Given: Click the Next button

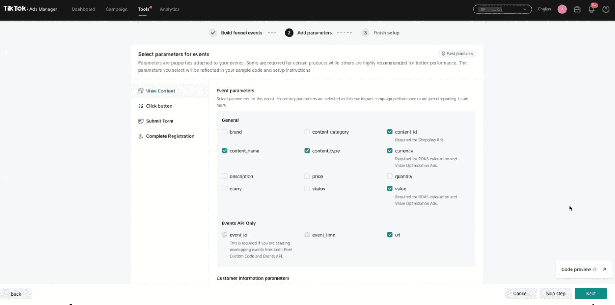Looking at the screenshot, I should (x=591, y=293).
